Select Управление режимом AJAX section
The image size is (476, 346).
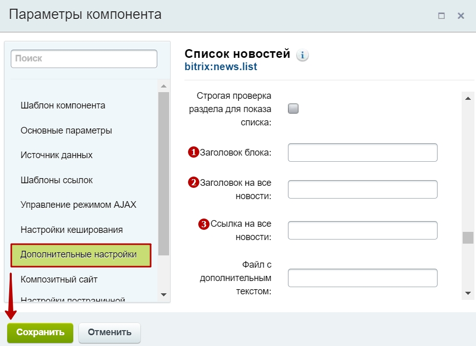point(78,205)
